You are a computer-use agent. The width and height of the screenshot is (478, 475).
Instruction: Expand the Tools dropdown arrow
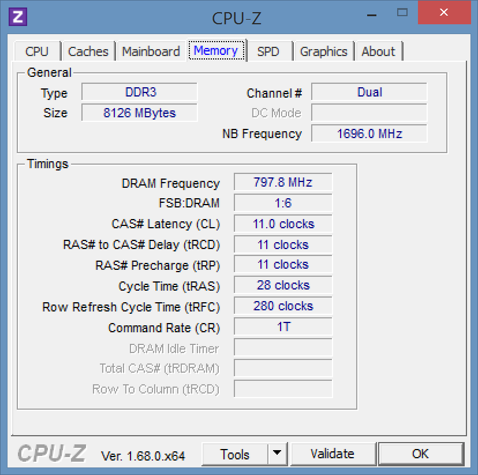tap(277, 454)
